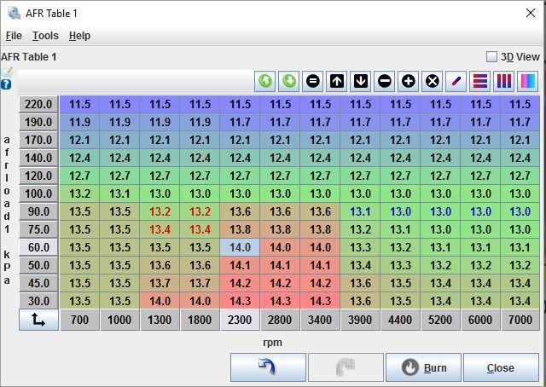Click the green up-arrow toolbar icon

(x=265, y=82)
